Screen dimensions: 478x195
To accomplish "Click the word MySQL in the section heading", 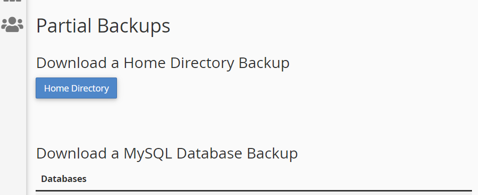I will click(x=148, y=153).
